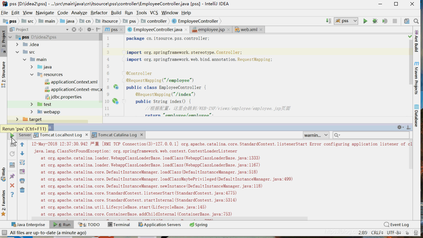This screenshot has width=423, height=238.
Task: Expand the webapp folder
Action: [32, 112]
